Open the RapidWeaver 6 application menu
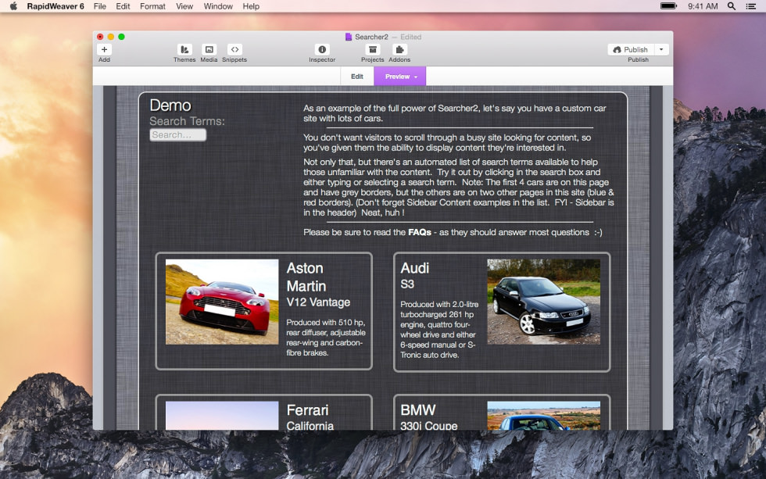This screenshot has height=479, width=766. [55, 6]
